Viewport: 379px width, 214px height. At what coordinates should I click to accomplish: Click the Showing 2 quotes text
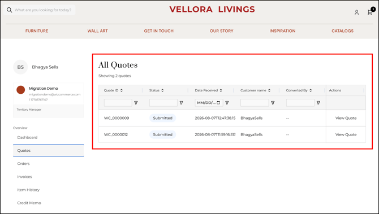(115, 76)
